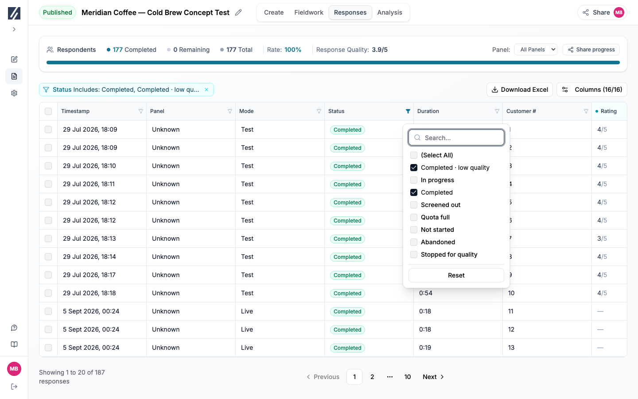
Task: Click 177 Completed stat
Action: point(132,50)
